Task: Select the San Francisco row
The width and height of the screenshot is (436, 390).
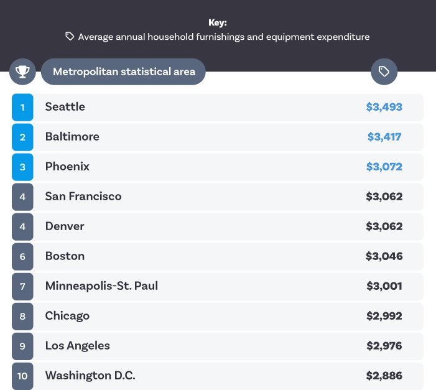Action: pyautogui.click(x=218, y=197)
